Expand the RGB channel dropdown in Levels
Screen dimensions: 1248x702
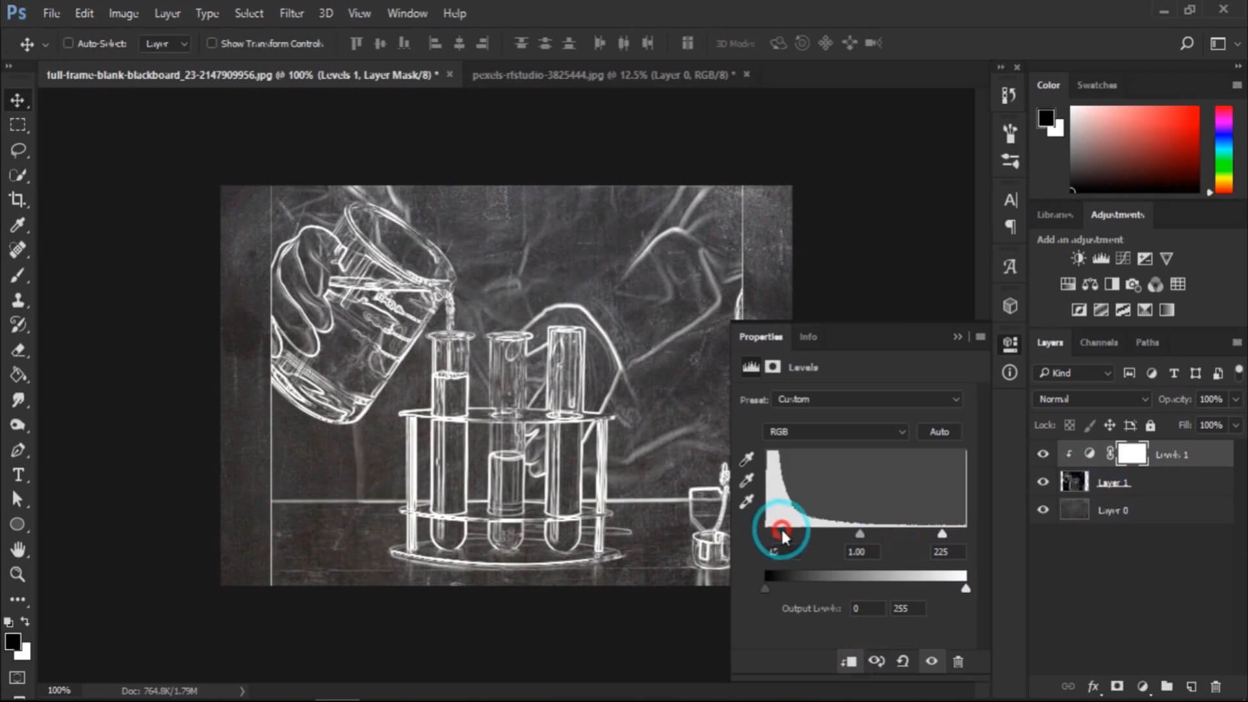(835, 432)
